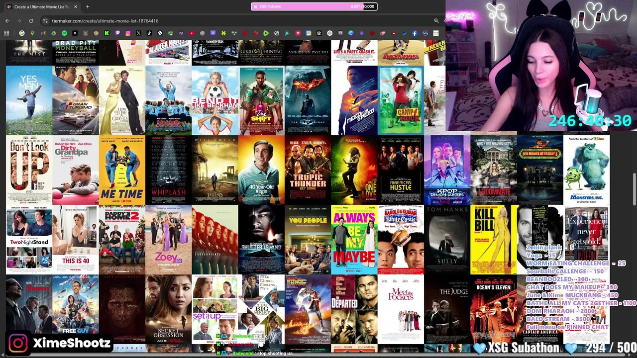The height and width of the screenshot is (358, 637).
Task: Select the Zoey 102 movie poster
Action: point(168,240)
